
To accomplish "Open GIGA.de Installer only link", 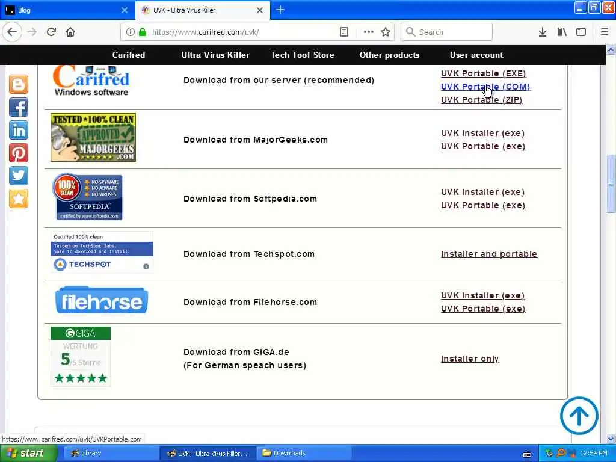I will click(470, 359).
